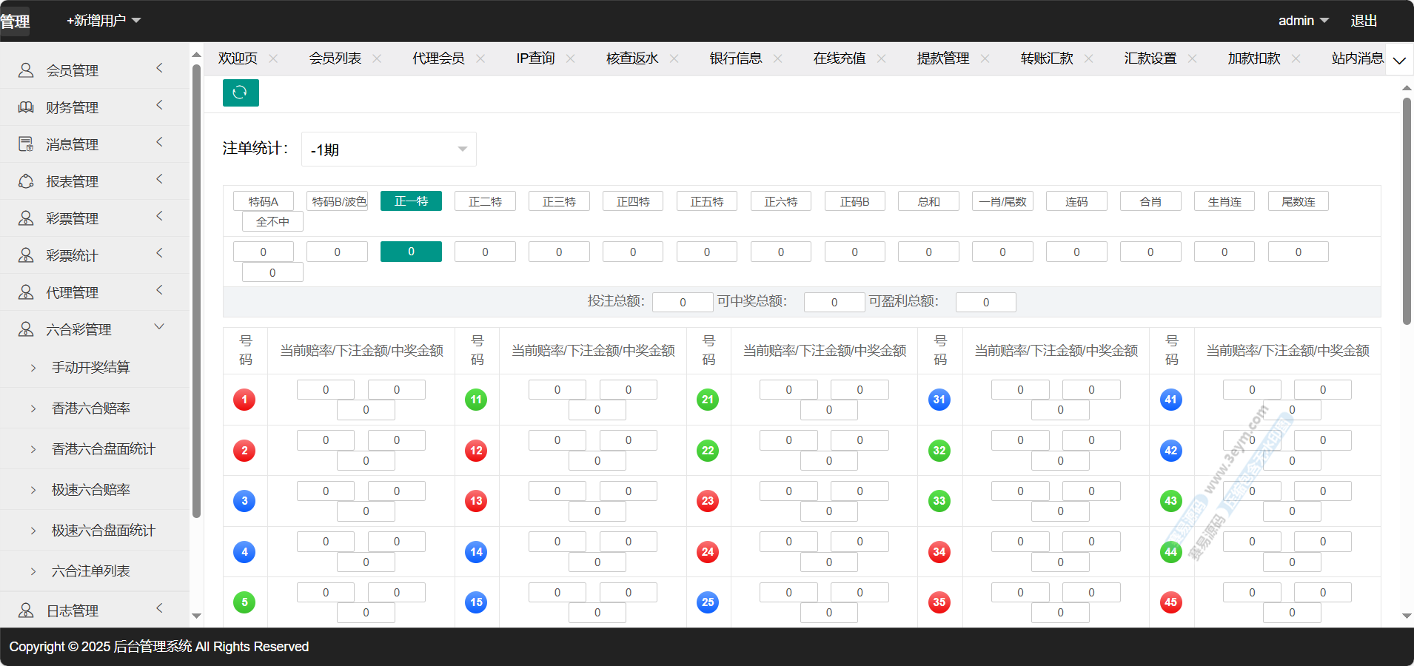
Task: Switch bet type to 正二特
Action: (485, 201)
